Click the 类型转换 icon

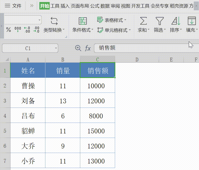[54, 21]
